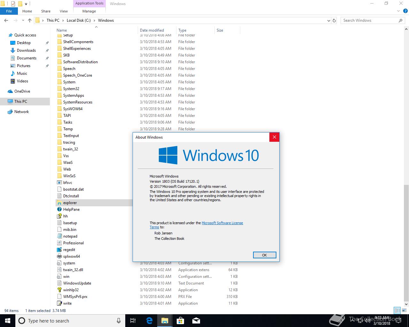Image resolution: width=409 pixels, height=327 pixels.
Task: Open Customize Quick Access Toolbar dropdown
Action: [26, 4]
